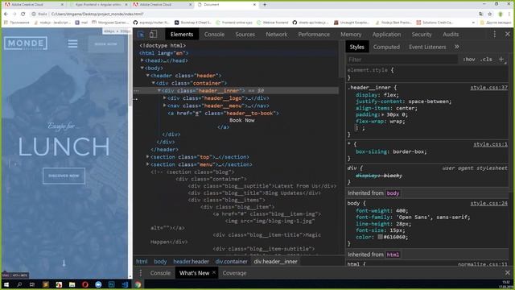Image resolution: width=515 pixels, height=290 pixels.
Task: Open the Coverage drawer tab
Action: [x=234, y=273]
